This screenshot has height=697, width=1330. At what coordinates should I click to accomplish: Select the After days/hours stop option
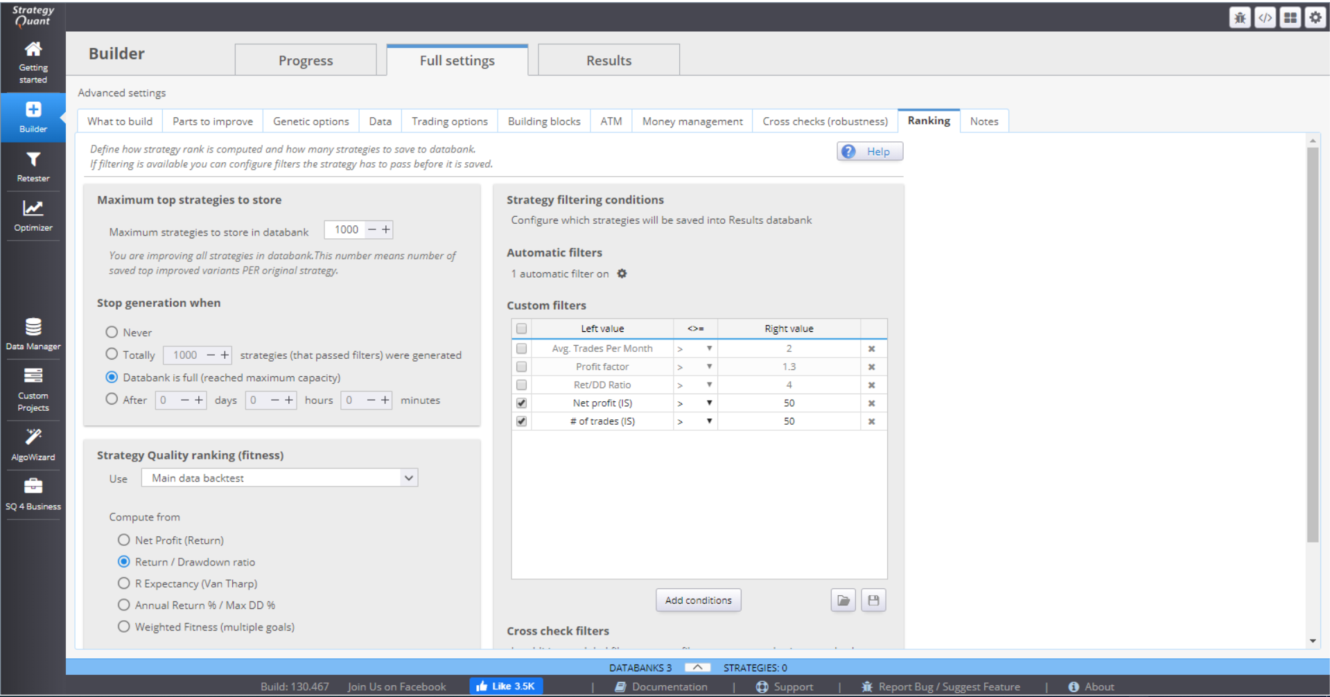pos(112,399)
